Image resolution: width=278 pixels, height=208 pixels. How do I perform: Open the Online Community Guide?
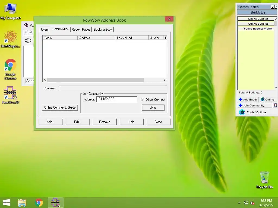click(60, 107)
